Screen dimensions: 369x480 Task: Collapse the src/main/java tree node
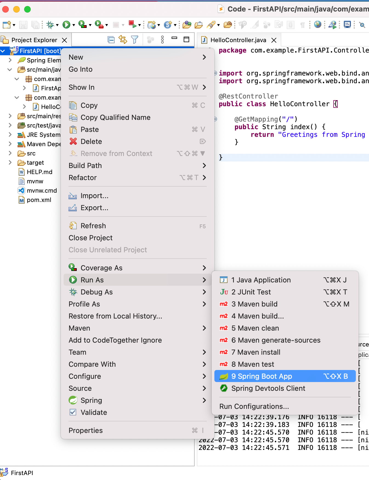point(10,70)
